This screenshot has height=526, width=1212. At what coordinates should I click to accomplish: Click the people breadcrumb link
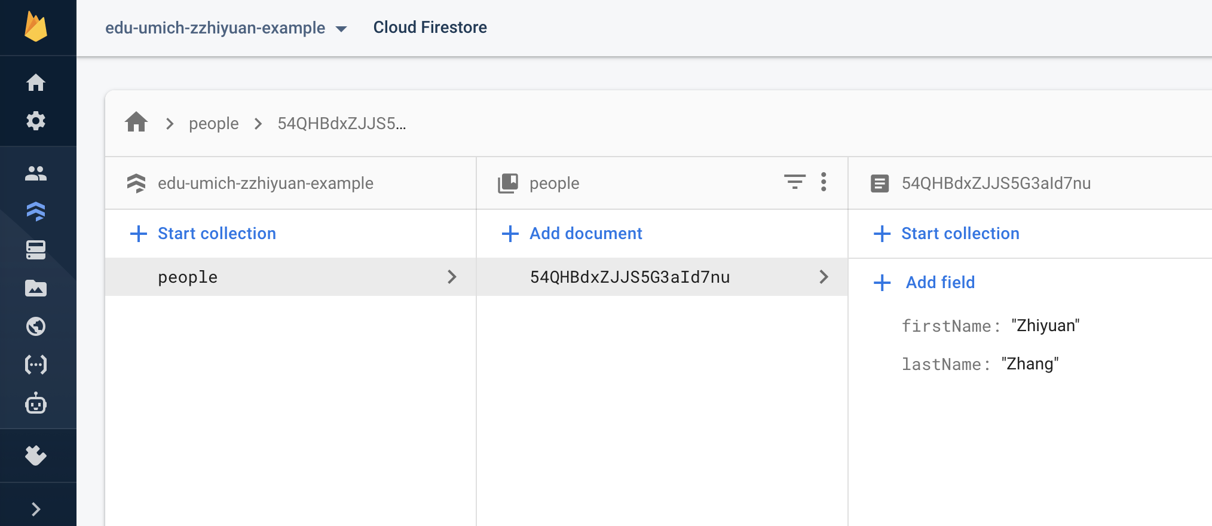[214, 124]
